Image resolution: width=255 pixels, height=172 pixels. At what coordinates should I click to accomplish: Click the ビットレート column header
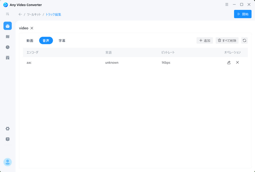click(x=168, y=52)
